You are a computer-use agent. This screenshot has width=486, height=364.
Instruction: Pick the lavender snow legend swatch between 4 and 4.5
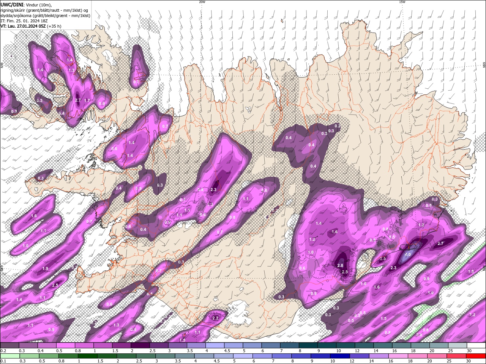tap(215, 345)
